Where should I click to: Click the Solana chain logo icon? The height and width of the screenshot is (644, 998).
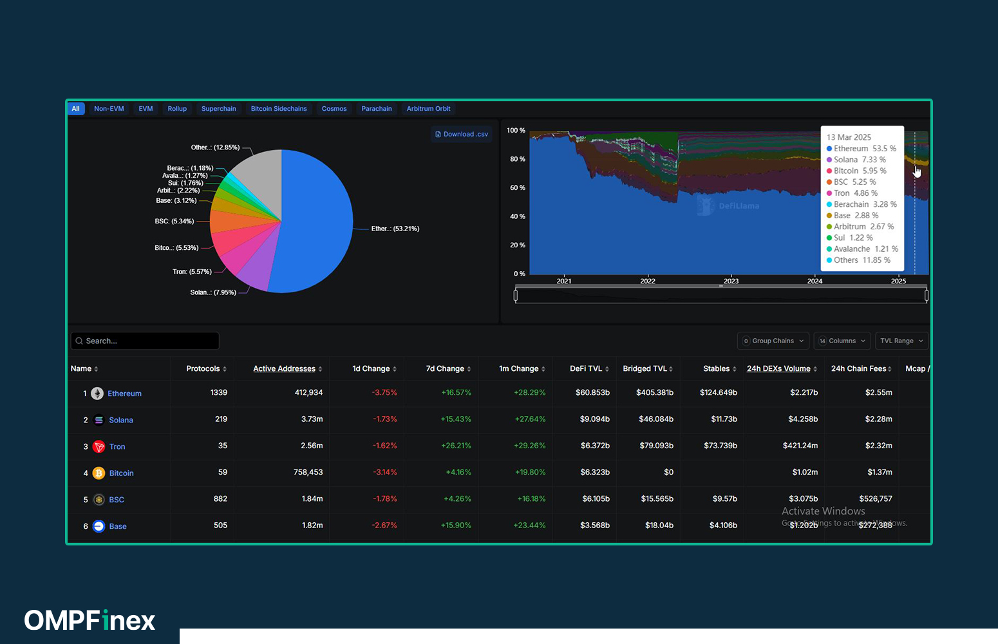(99, 420)
